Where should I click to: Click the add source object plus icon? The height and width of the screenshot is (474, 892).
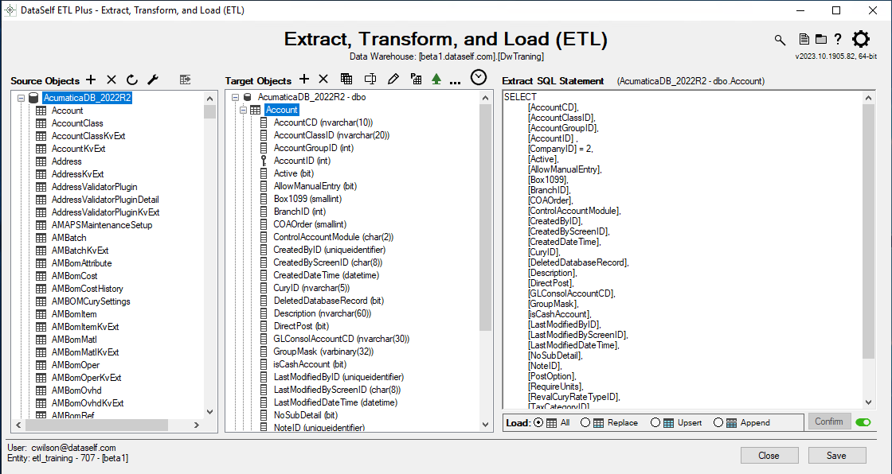pos(91,80)
